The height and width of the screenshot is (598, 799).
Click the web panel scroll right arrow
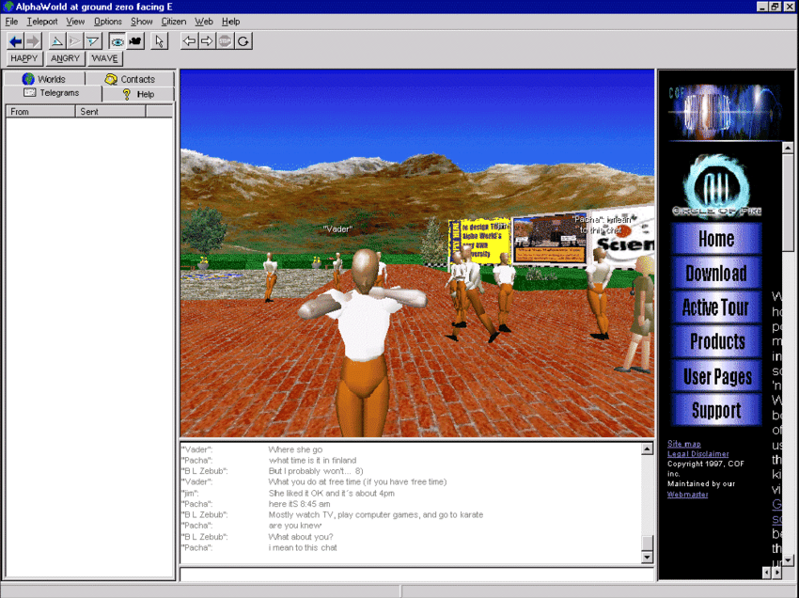[777, 573]
